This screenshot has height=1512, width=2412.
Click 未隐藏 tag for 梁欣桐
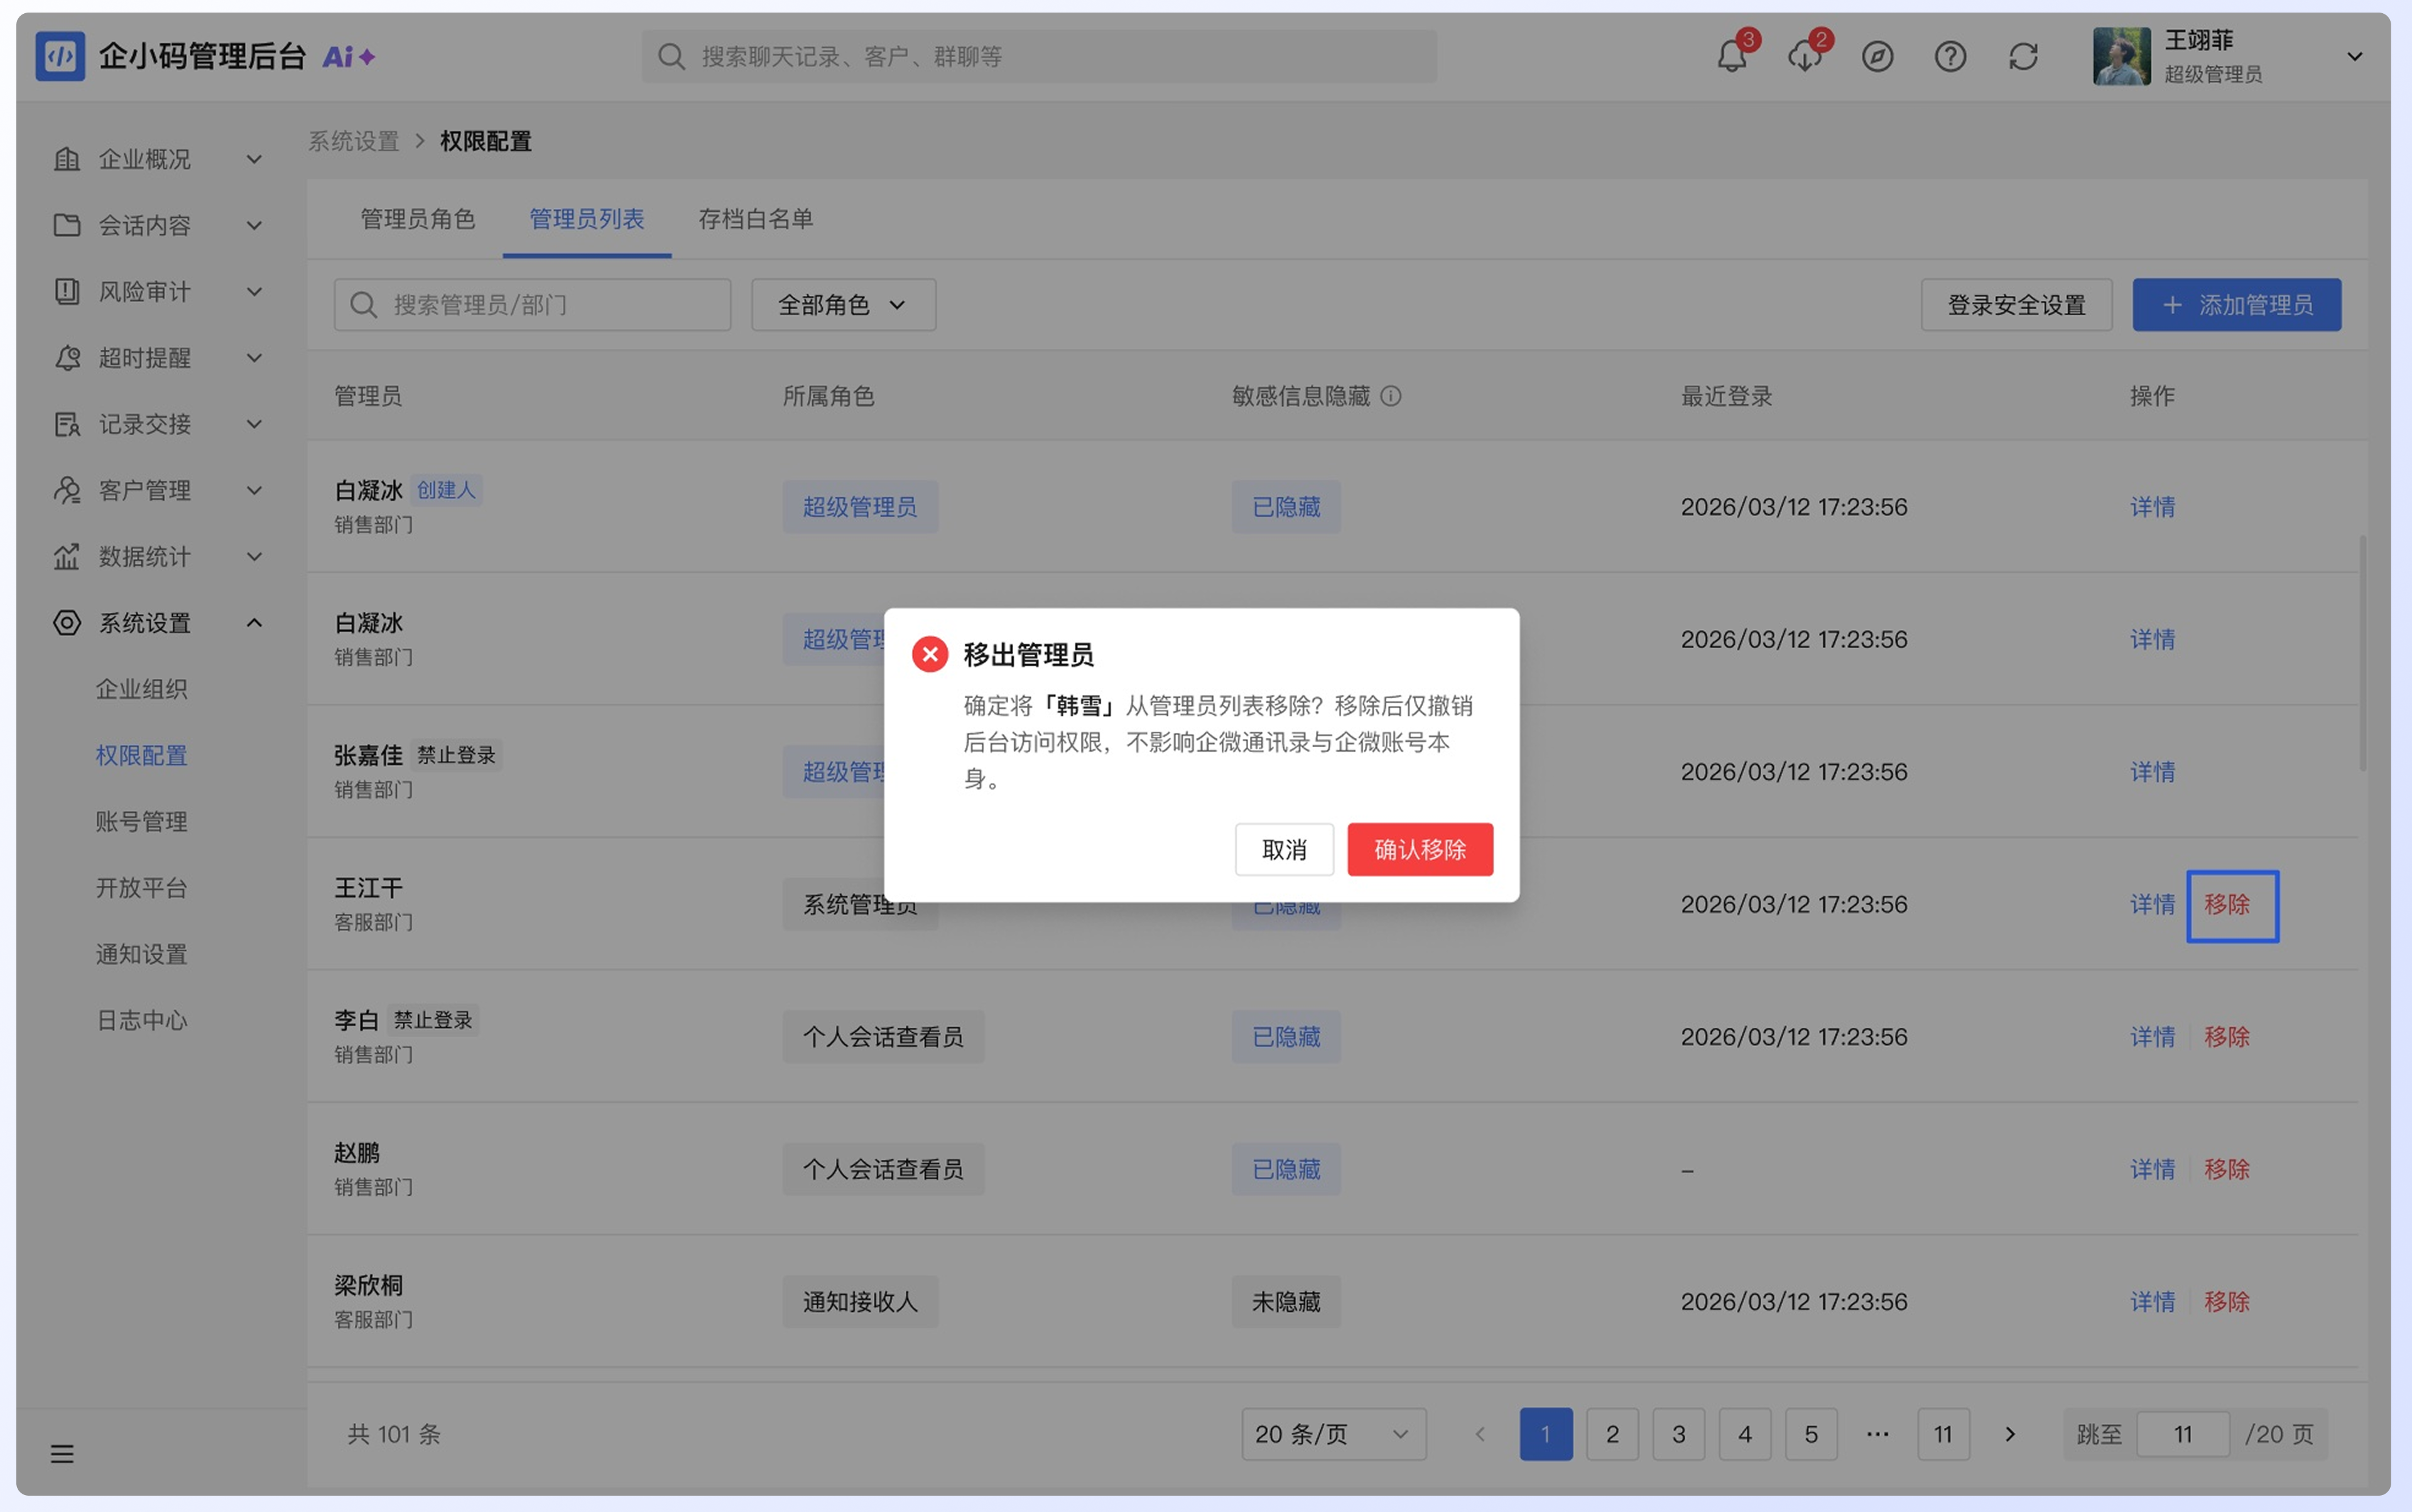pyautogui.click(x=1286, y=1302)
